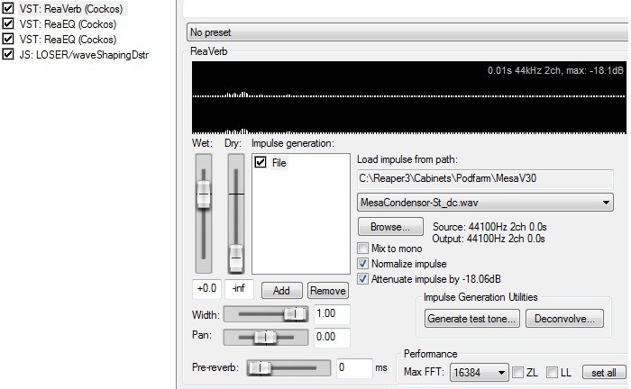
Task: Click the set all button
Action: [x=604, y=373]
